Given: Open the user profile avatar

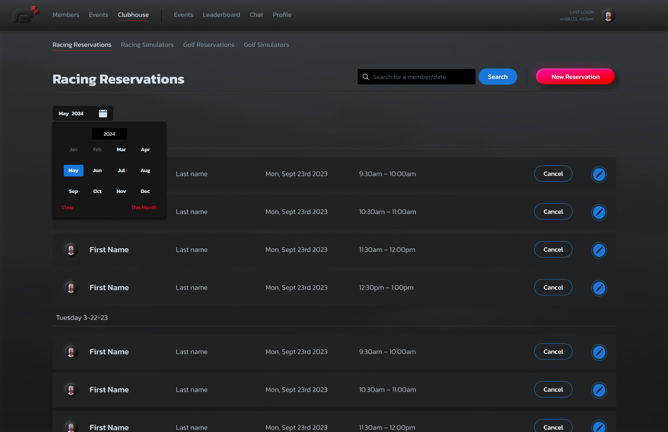Looking at the screenshot, I should pyautogui.click(x=608, y=15).
